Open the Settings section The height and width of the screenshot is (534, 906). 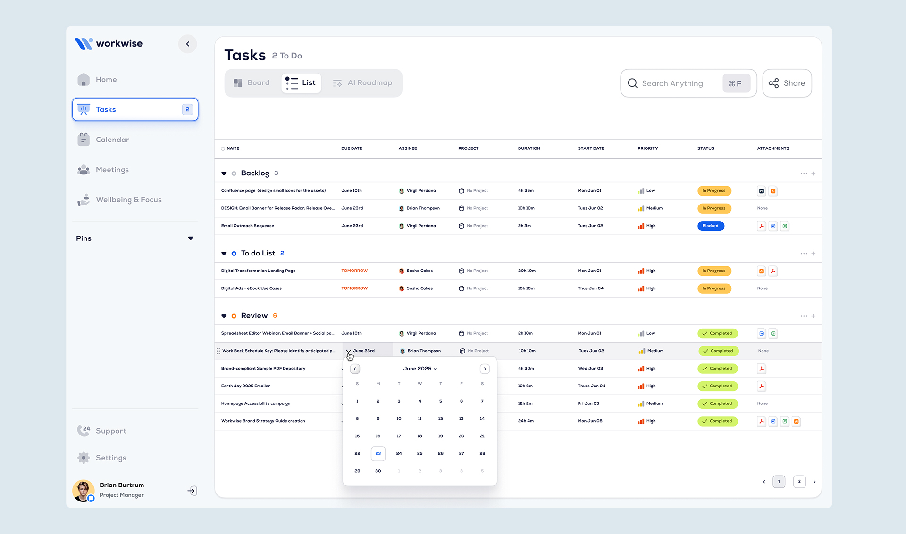coord(111,458)
